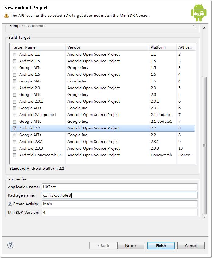Click the help question mark icon
The height and width of the screenshot is (258, 212).
coord(10,245)
